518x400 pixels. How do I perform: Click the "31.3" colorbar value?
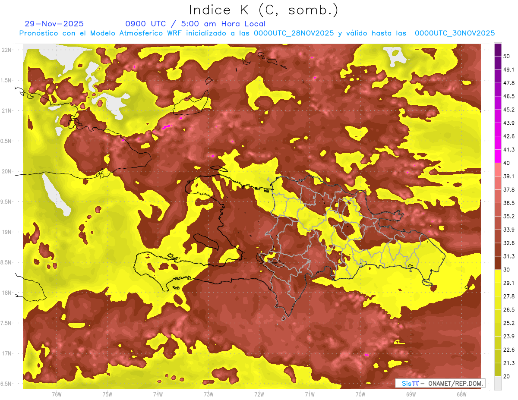click(x=509, y=257)
